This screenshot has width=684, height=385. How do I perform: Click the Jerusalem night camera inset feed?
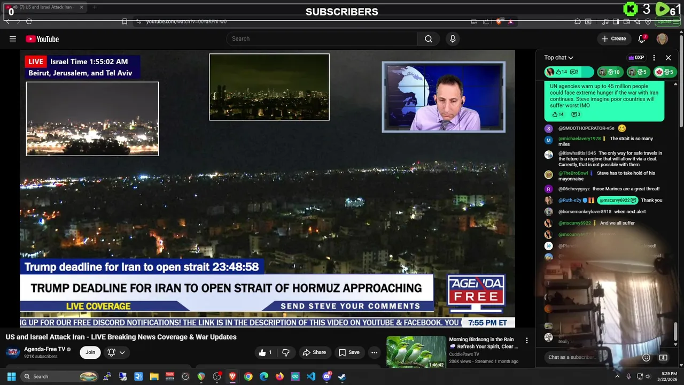pyautogui.click(x=92, y=119)
